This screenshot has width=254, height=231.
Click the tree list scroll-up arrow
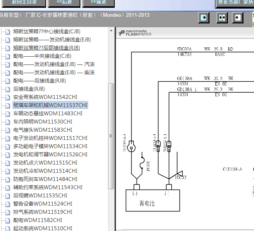point(111,30)
